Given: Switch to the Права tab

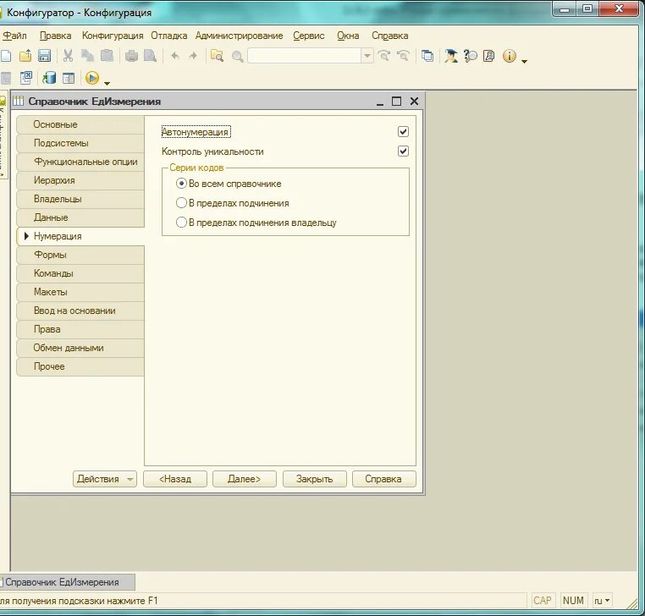Looking at the screenshot, I should pyautogui.click(x=80, y=329).
